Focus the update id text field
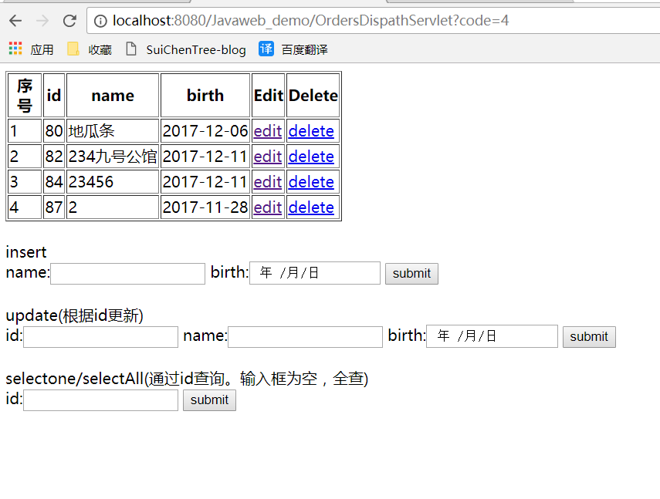660x499 pixels. pyautogui.click(x=100, y=336)
